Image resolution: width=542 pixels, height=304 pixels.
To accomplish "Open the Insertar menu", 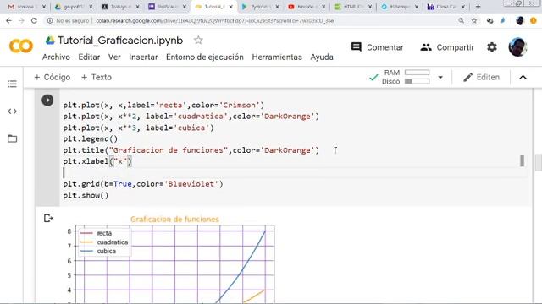I will tap(143, 57).
